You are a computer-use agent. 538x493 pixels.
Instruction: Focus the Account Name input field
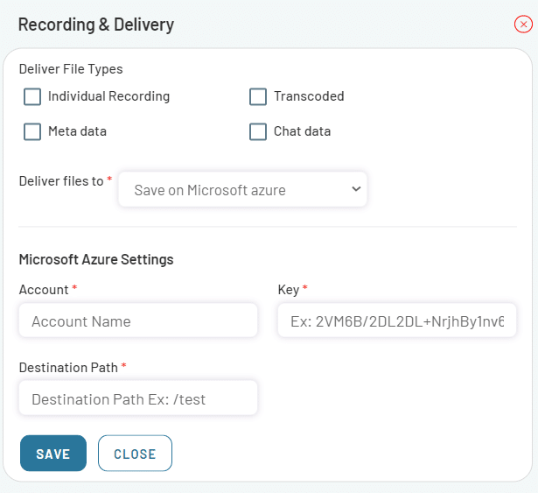coord(138,320)
